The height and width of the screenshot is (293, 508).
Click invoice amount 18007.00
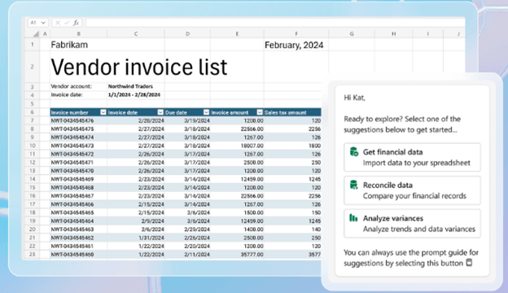click(252, 146)
